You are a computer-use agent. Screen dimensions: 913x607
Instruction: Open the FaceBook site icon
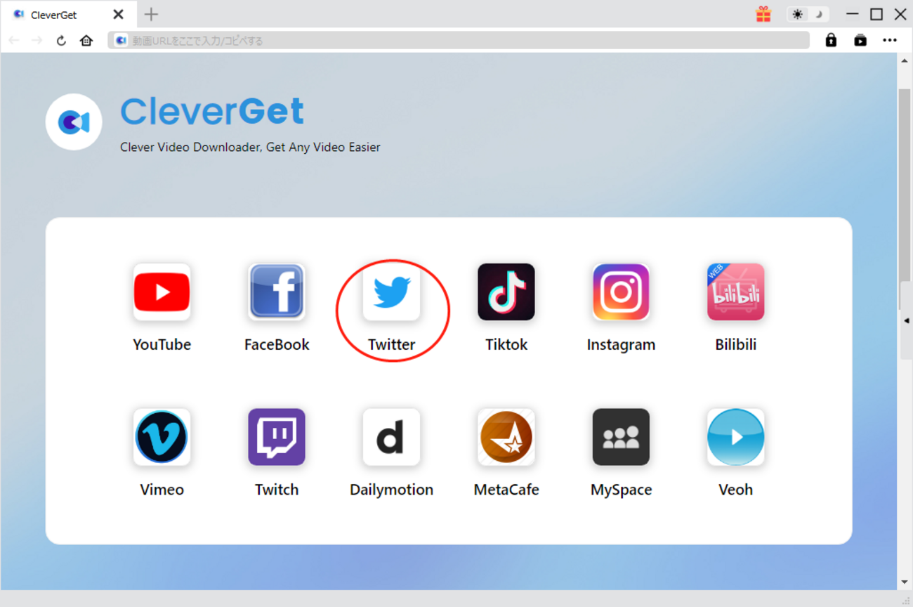[277, 292]
